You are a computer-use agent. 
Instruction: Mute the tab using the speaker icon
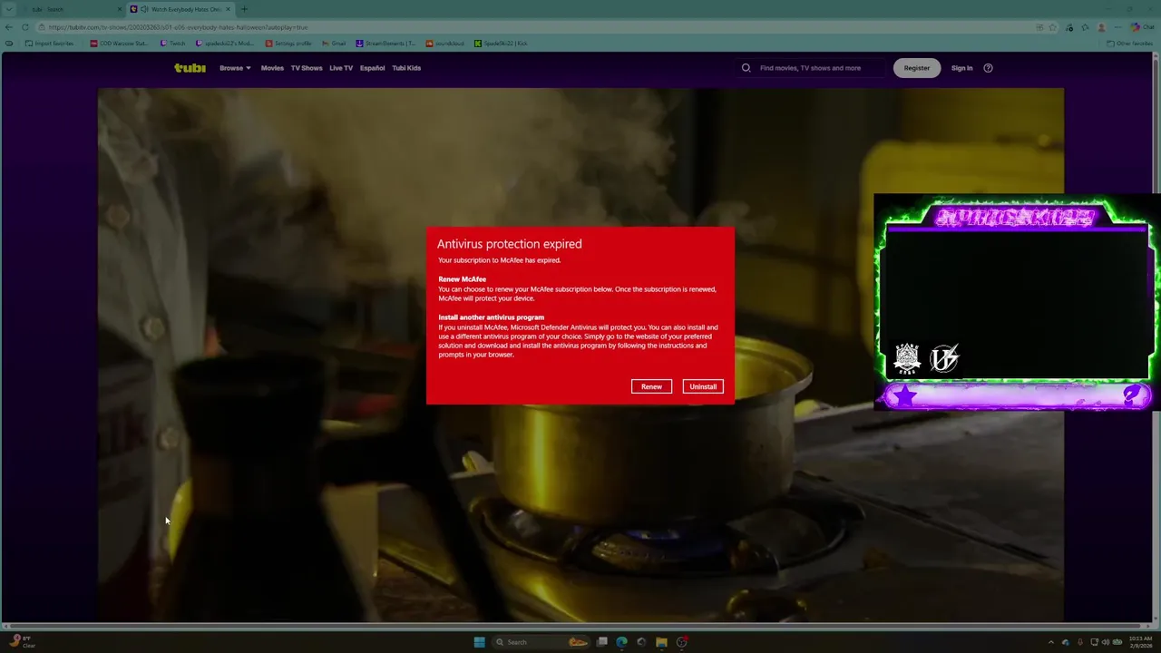(x=144, y=9)
